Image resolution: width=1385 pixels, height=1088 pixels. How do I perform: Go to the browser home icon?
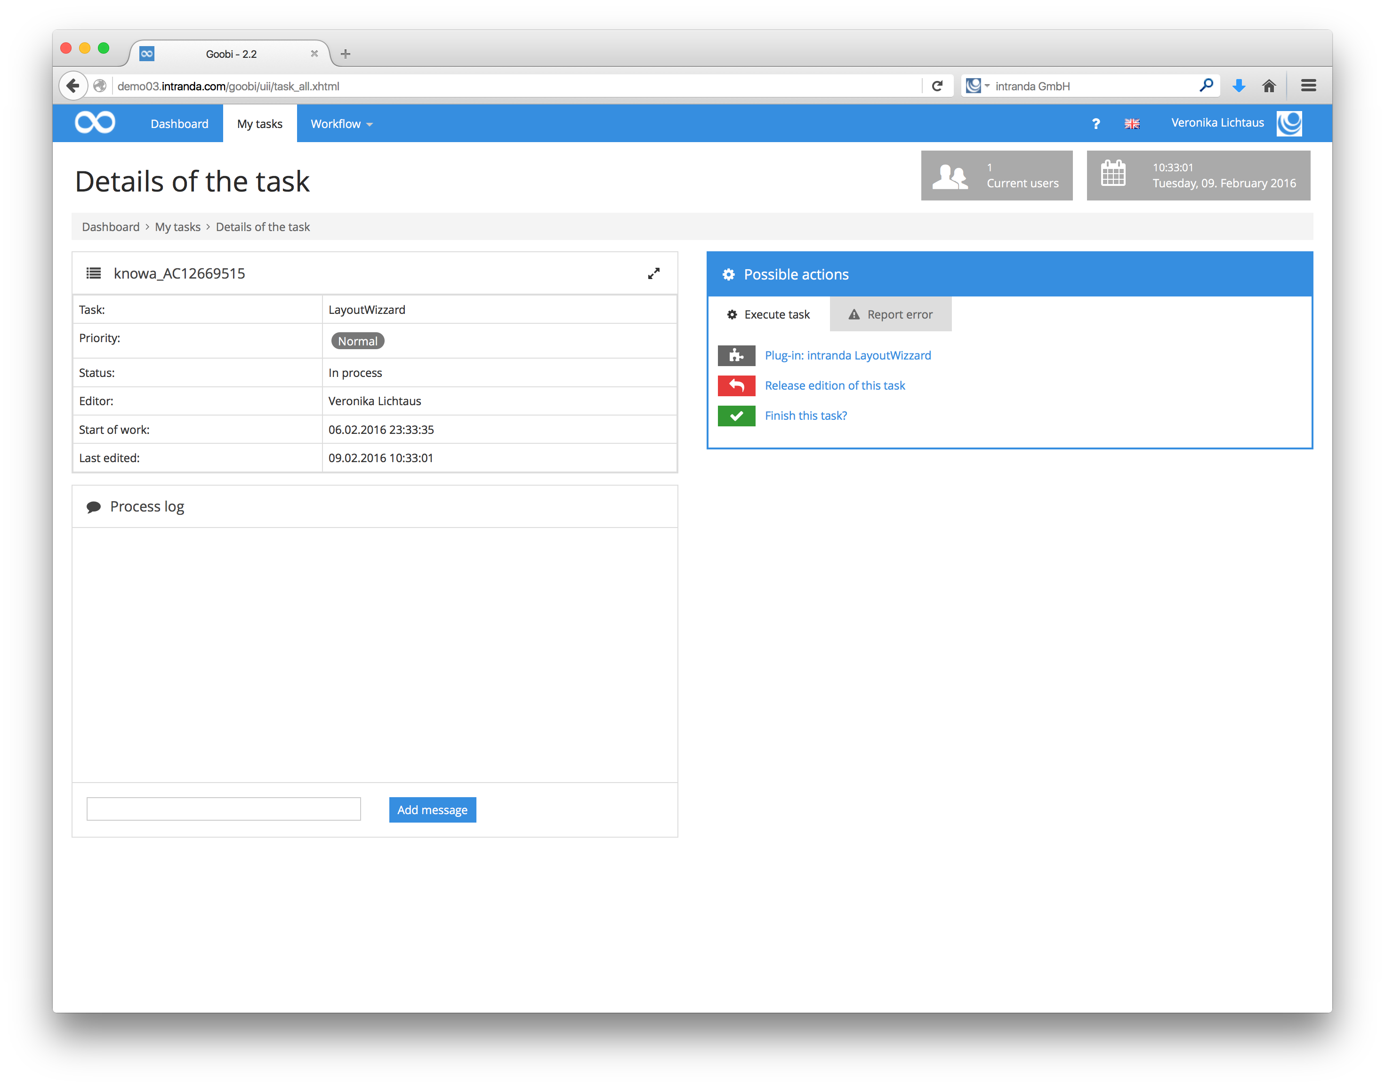(x=1268, y=85)
